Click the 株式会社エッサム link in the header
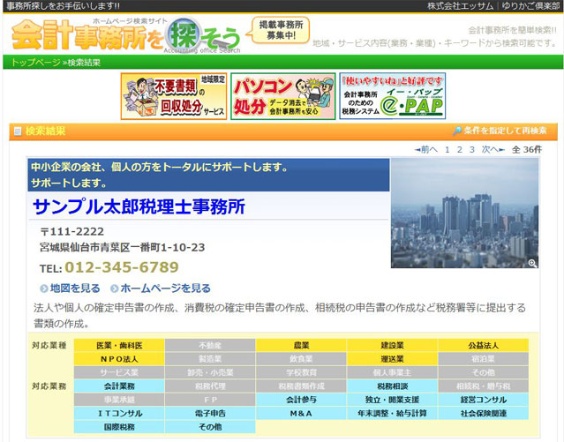Image resolution: width=564 pixels, height=442 pixels. coord(461,6)
